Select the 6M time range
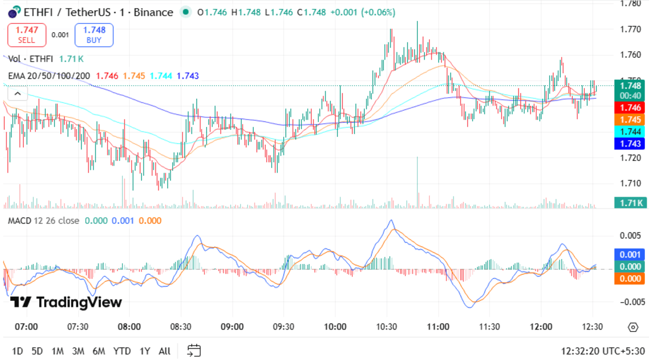This screenshot has height=361, width=658. click(98, 351)
